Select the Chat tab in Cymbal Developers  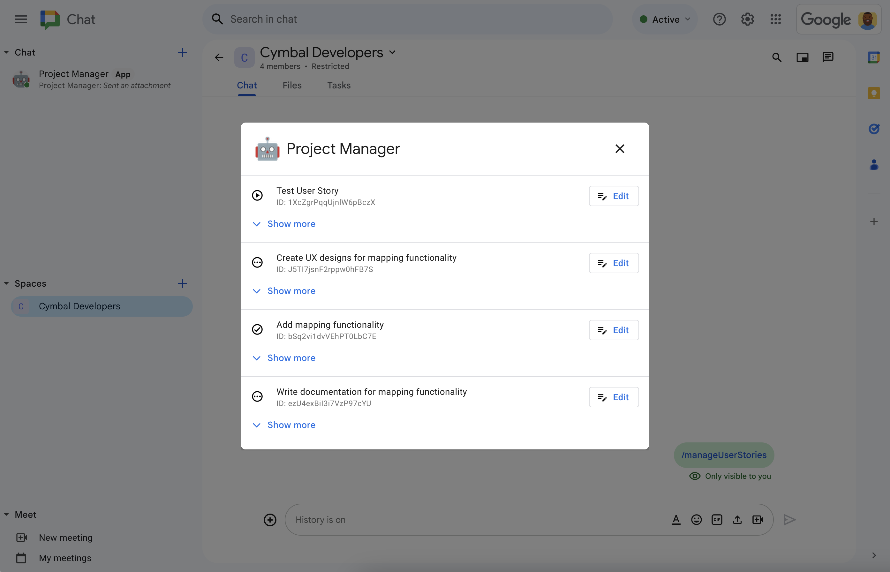247,85
